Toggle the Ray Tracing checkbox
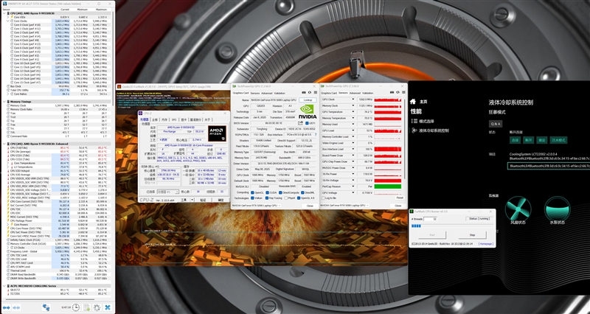 pos(268,198)
